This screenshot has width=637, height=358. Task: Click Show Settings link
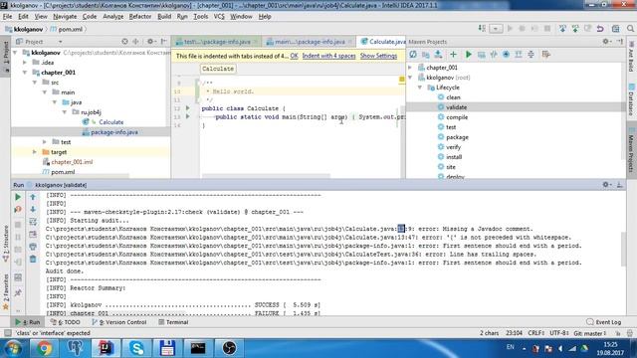(378, 56)
